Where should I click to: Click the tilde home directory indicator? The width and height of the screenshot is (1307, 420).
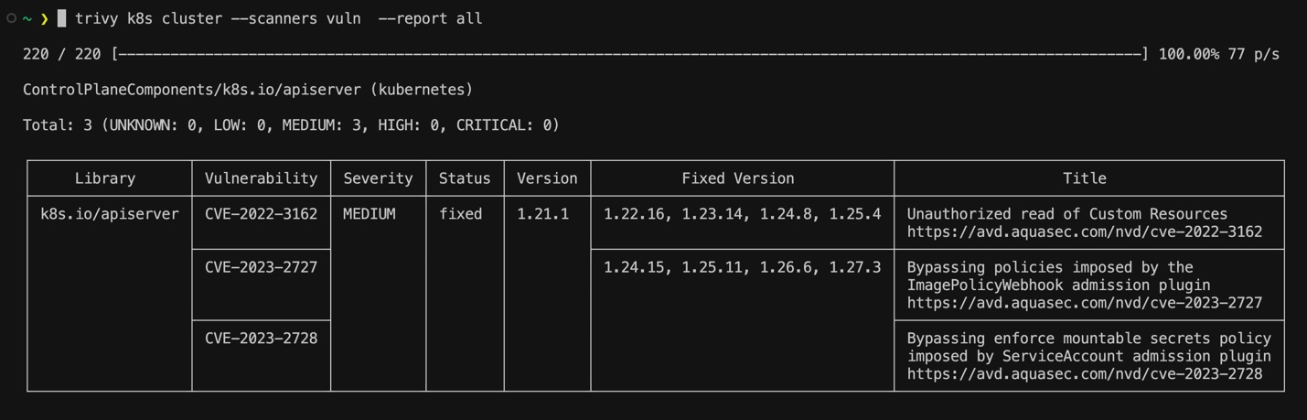pos(27,18)
